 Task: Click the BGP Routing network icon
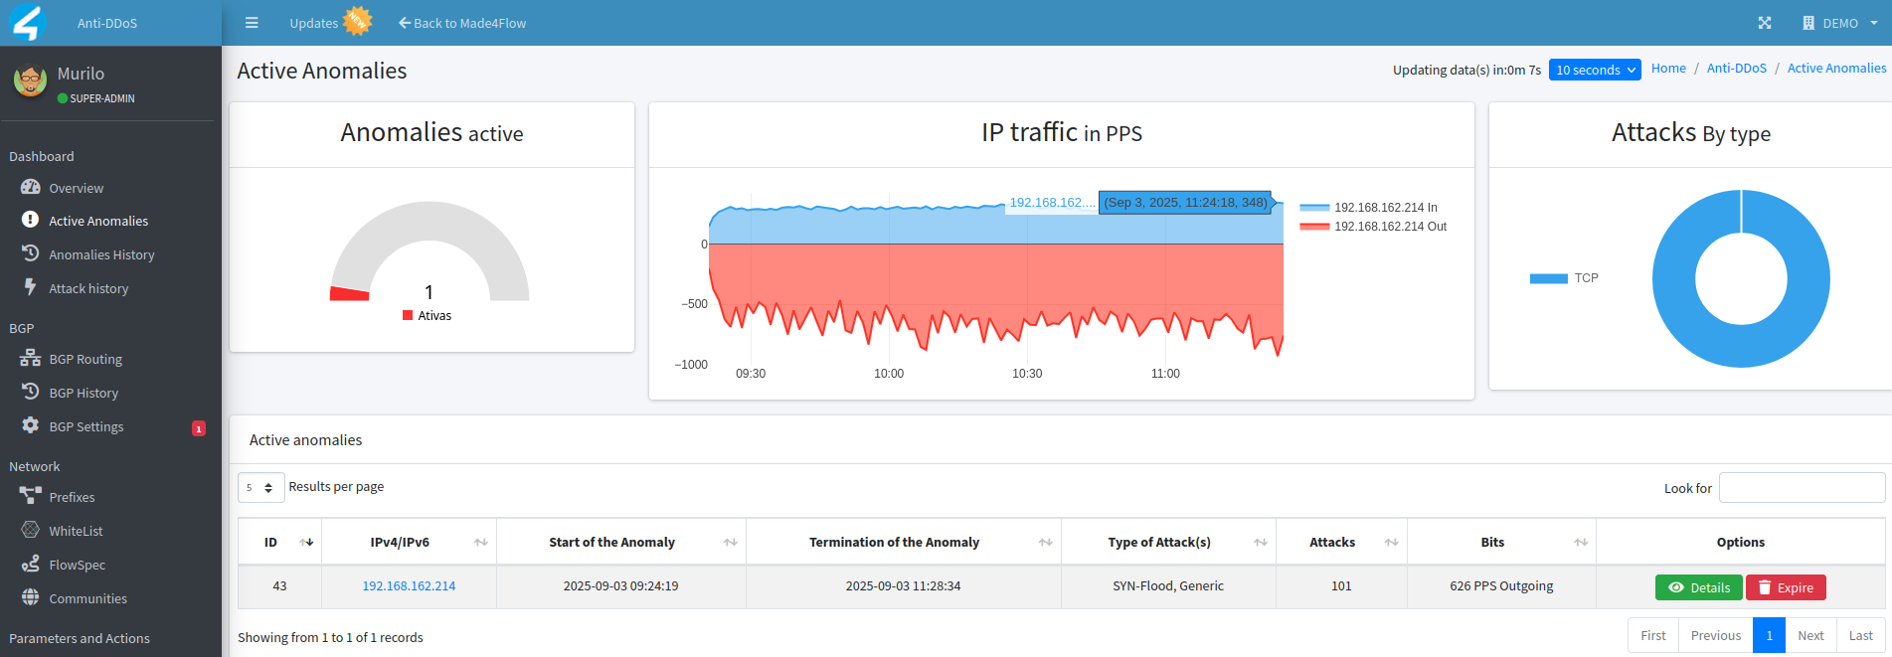(x=31, y=359)
